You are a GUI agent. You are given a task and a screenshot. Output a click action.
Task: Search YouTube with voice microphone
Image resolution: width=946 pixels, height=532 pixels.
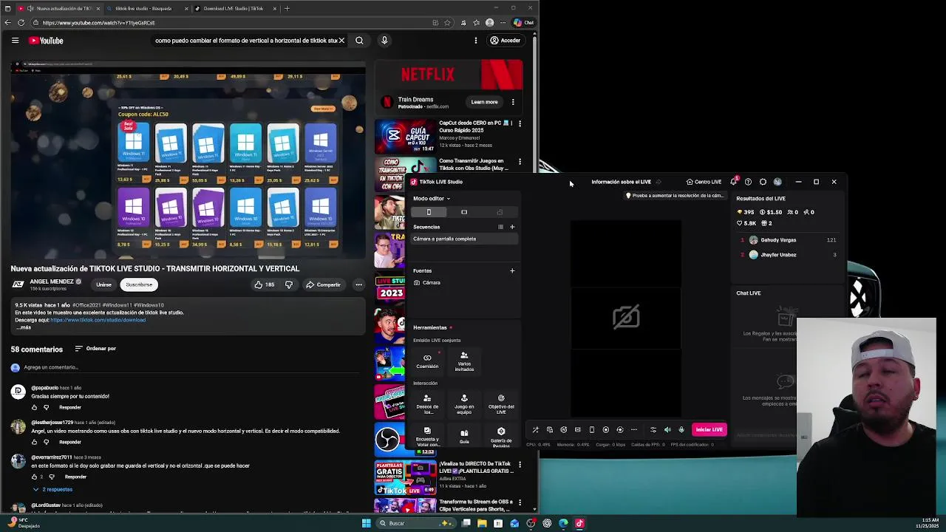pyautogui.click(x=384, y=41)
